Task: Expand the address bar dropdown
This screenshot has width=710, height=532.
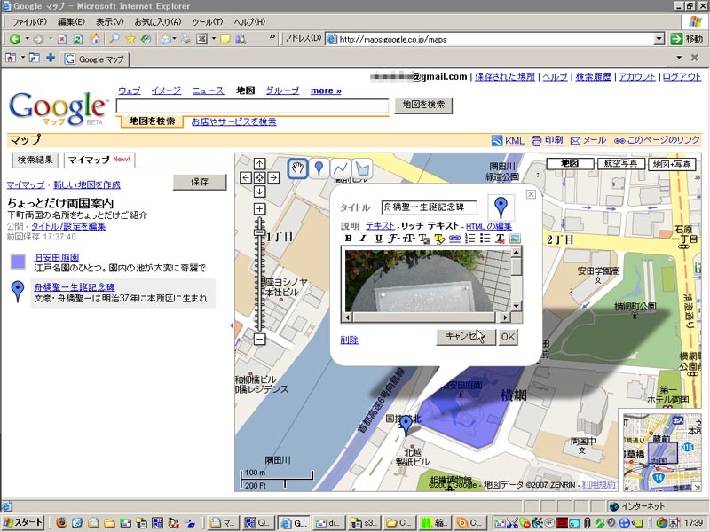Action: (659, 39)
